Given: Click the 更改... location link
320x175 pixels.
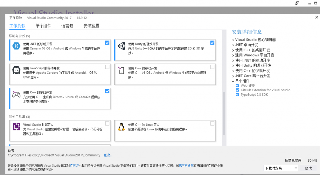Looking at the screenshot, I should click(108, 155).
